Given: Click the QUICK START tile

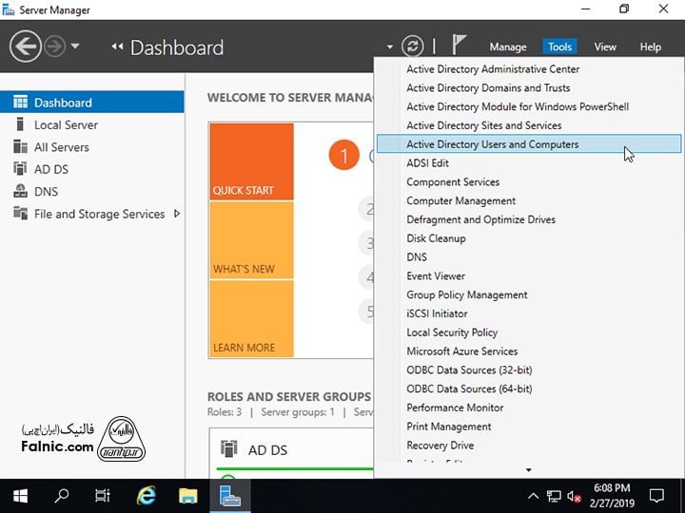Looking at the screenshot, I should tap(251, 161).
